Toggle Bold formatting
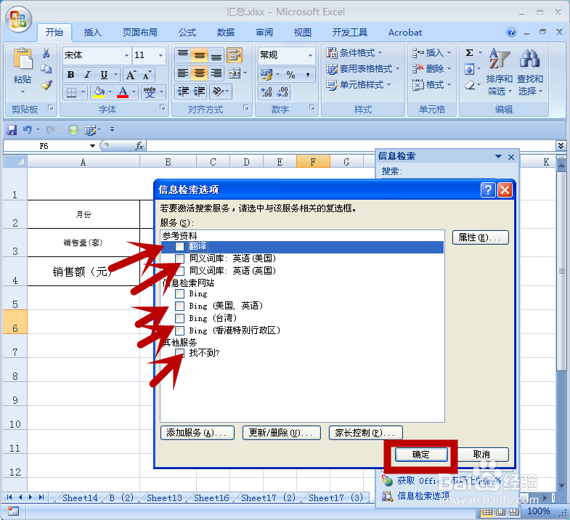 (70, 75)
